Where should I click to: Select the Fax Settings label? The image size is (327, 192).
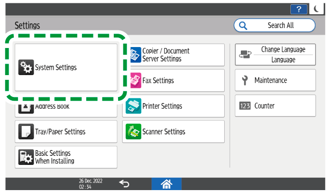pyautogui.click(x=158, y=80)
